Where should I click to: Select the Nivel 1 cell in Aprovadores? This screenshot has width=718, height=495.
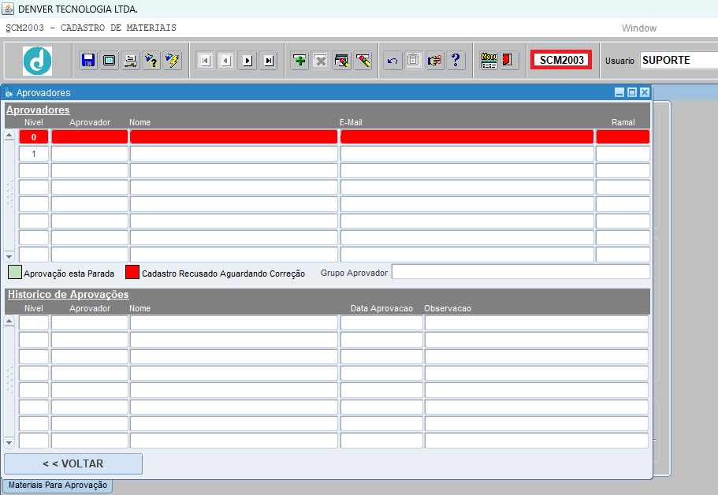point(34,154)
